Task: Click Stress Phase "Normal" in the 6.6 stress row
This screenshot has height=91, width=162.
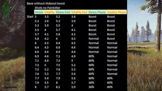Action: pos(94,52)
